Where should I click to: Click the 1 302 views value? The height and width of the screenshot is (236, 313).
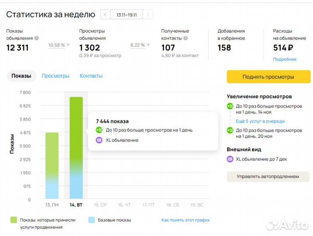(x=89, y=48)
